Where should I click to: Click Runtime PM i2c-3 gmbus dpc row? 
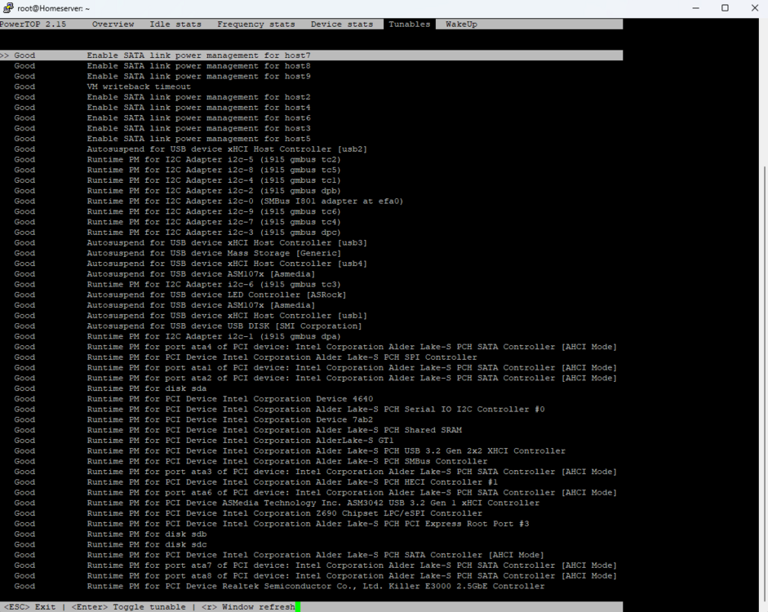pyautogui.click(x=177, y=232)
